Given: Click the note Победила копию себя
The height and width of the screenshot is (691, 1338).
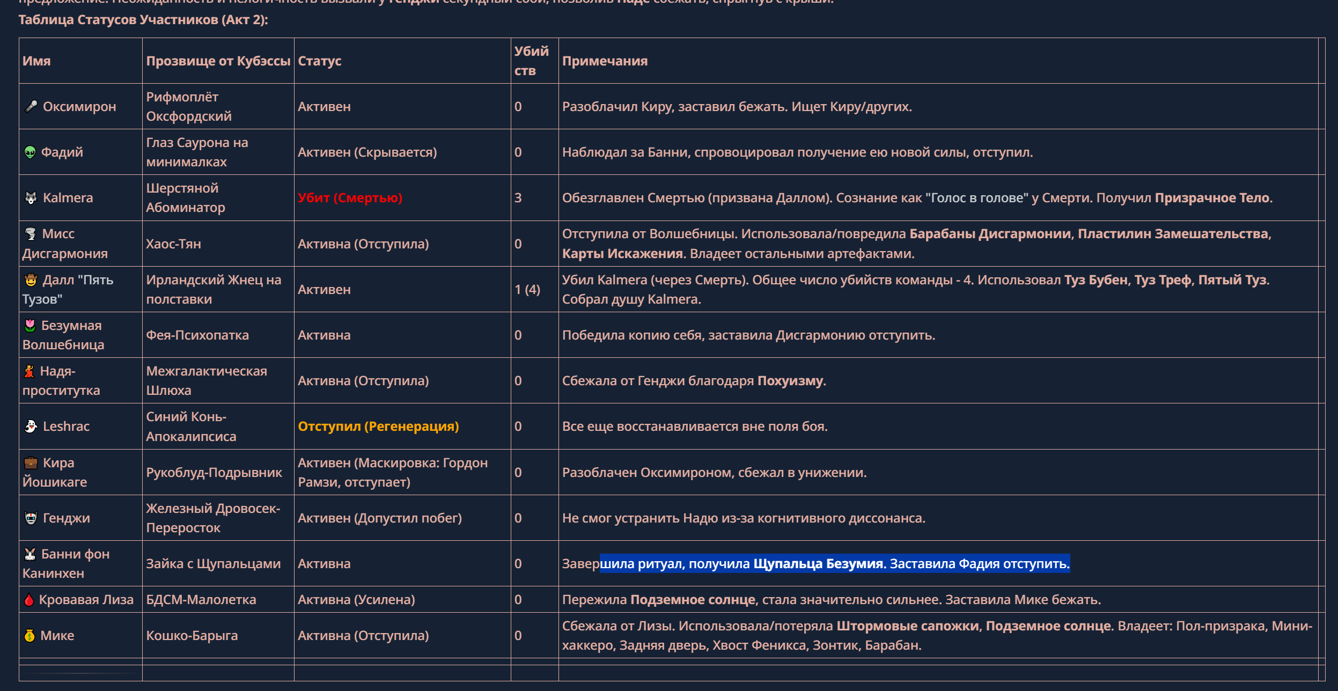Looking at the screenshot, I should [x=631, y=335].
